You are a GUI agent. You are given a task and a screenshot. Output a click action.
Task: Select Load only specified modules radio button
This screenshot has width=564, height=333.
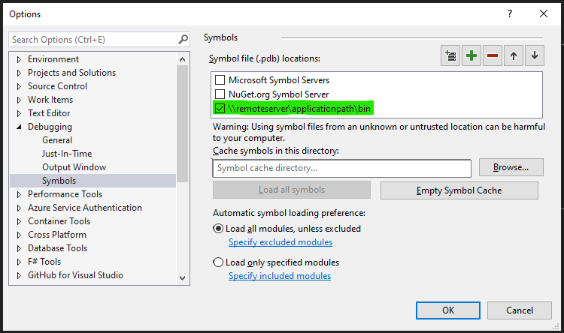[x=219, y=262]
